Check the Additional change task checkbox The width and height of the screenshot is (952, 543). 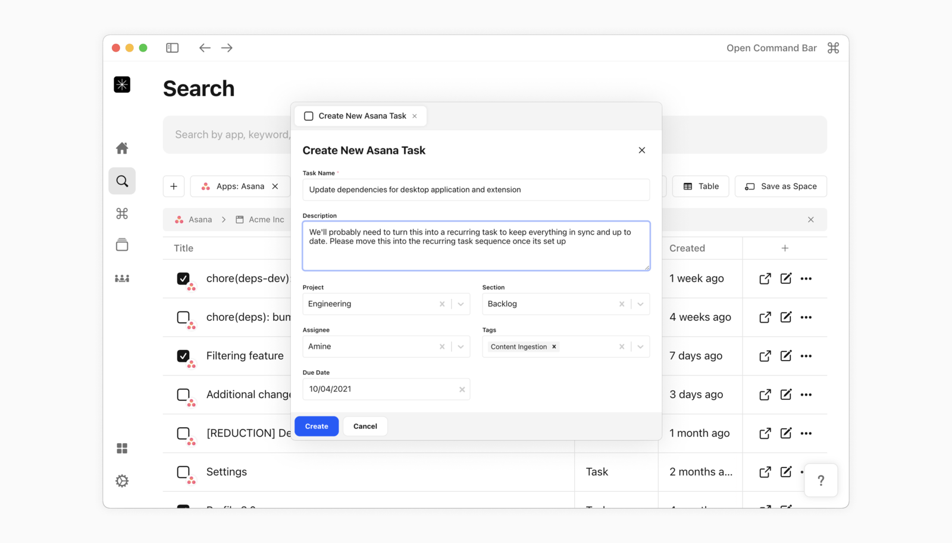pyautogui.click(x=183, y=394)
